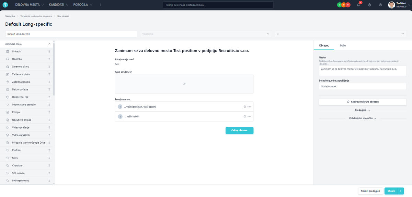
Task: Edit the form name field Default Lang-specific
Action: (71, 34)
